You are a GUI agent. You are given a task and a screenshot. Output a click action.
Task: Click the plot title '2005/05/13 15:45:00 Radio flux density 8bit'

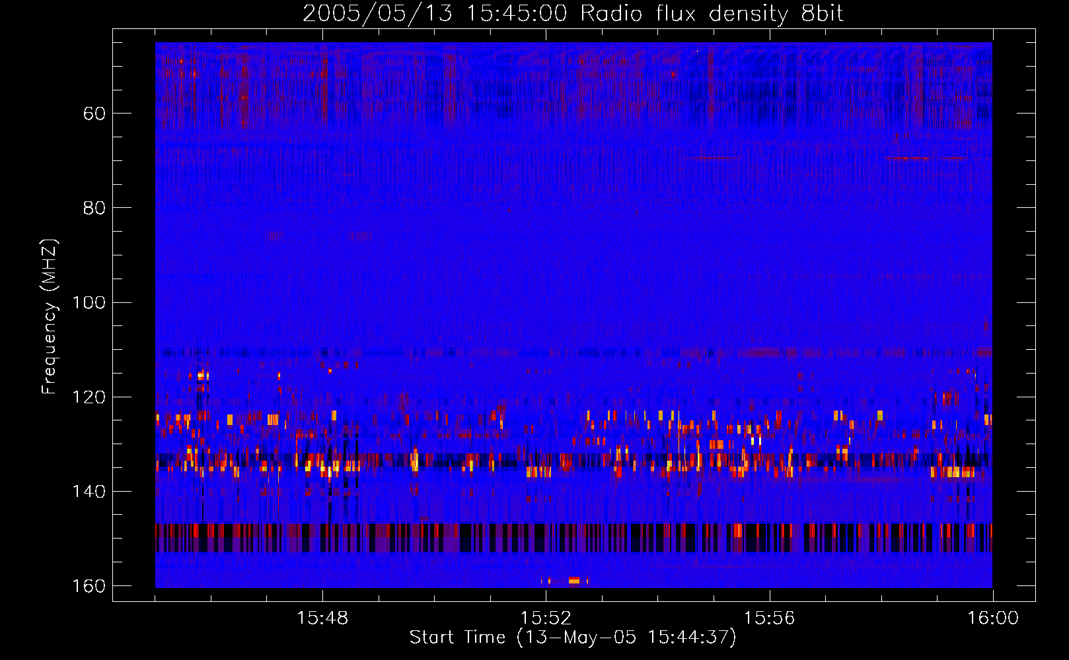(573, 14)
